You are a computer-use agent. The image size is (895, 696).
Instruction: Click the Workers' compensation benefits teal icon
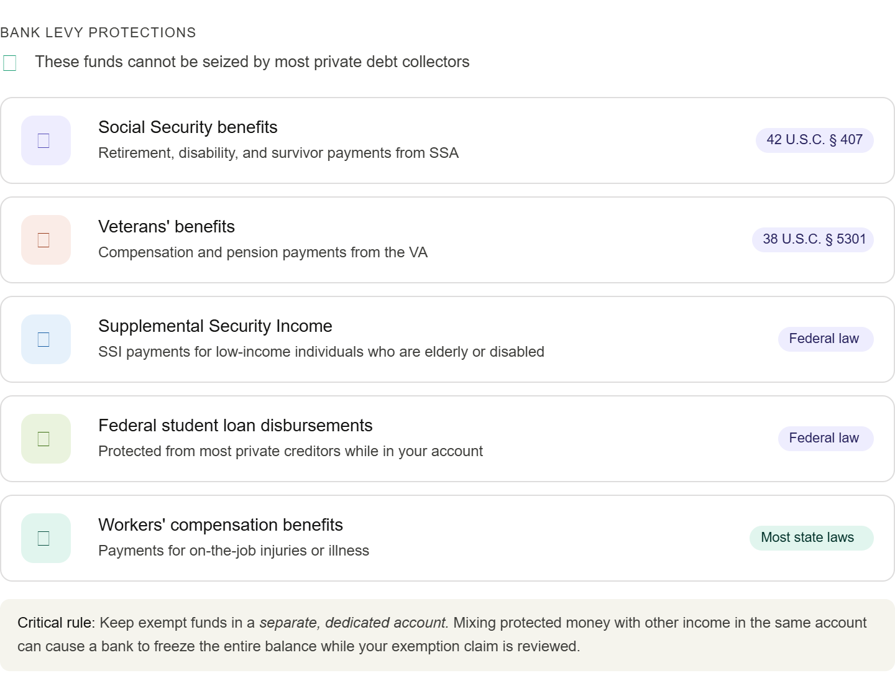pyautogui.click(x=46, y=538)
